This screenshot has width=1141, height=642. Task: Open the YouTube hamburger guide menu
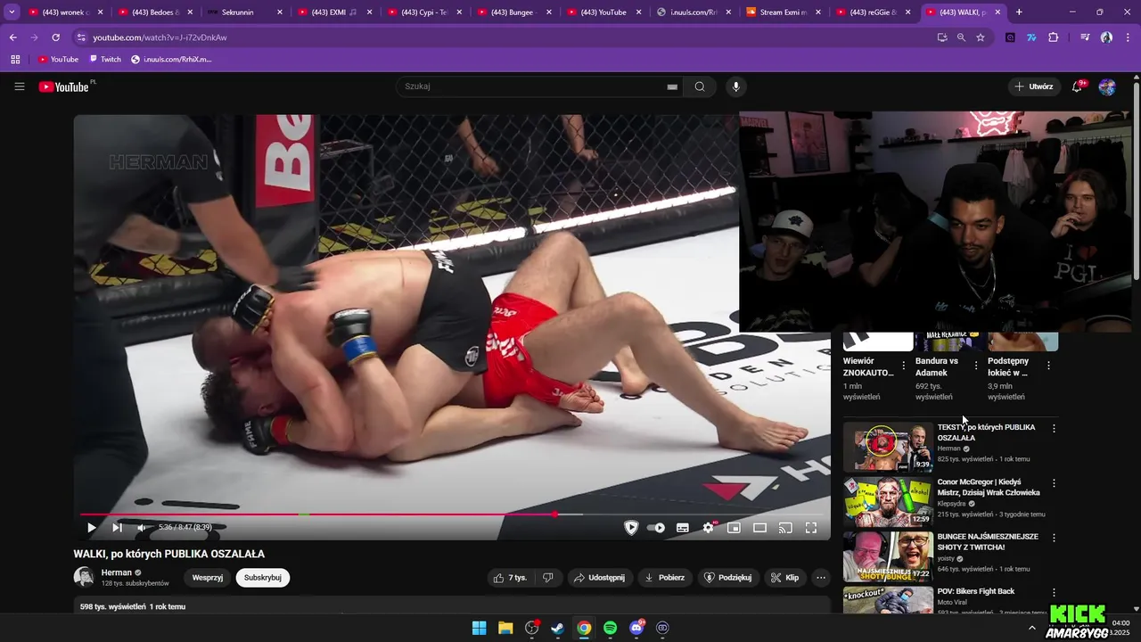[20, 86]
